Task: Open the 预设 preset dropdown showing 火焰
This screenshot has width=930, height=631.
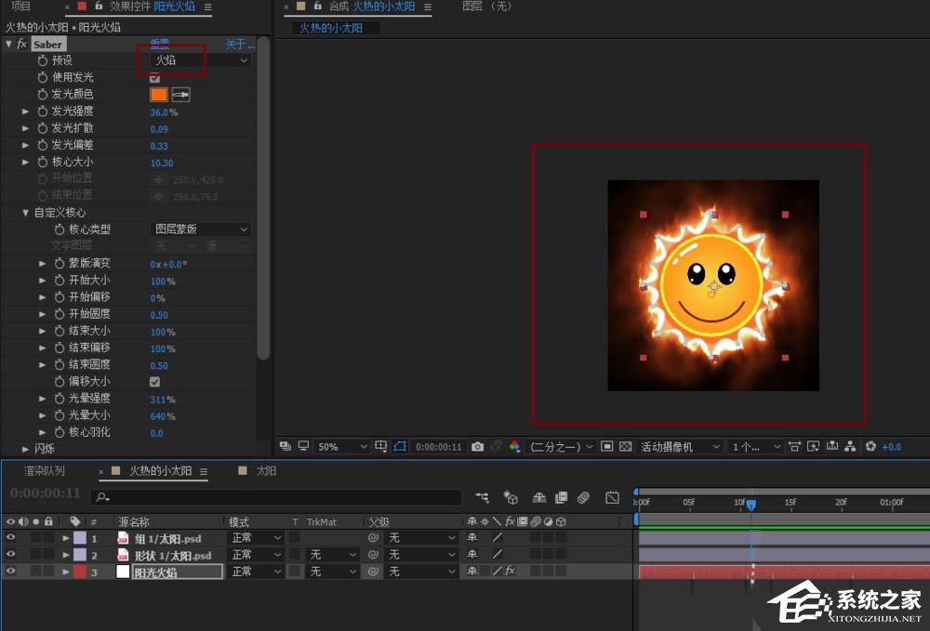Action: [201, 60]
